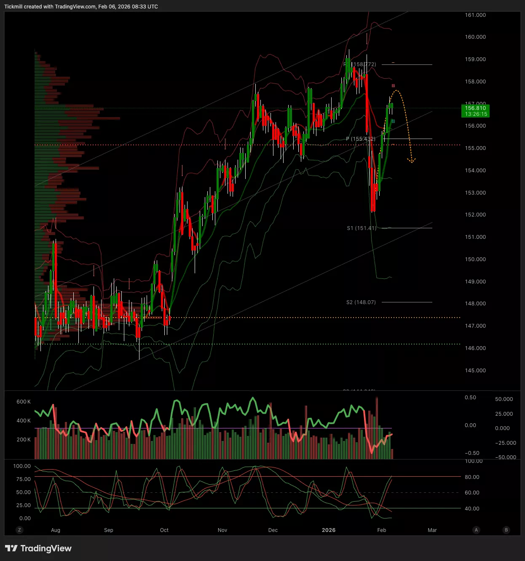The height and width of the screenshot is (561, 525).
Task: Click the S2 (148.07) support label
Action: [x=361, y=302]
